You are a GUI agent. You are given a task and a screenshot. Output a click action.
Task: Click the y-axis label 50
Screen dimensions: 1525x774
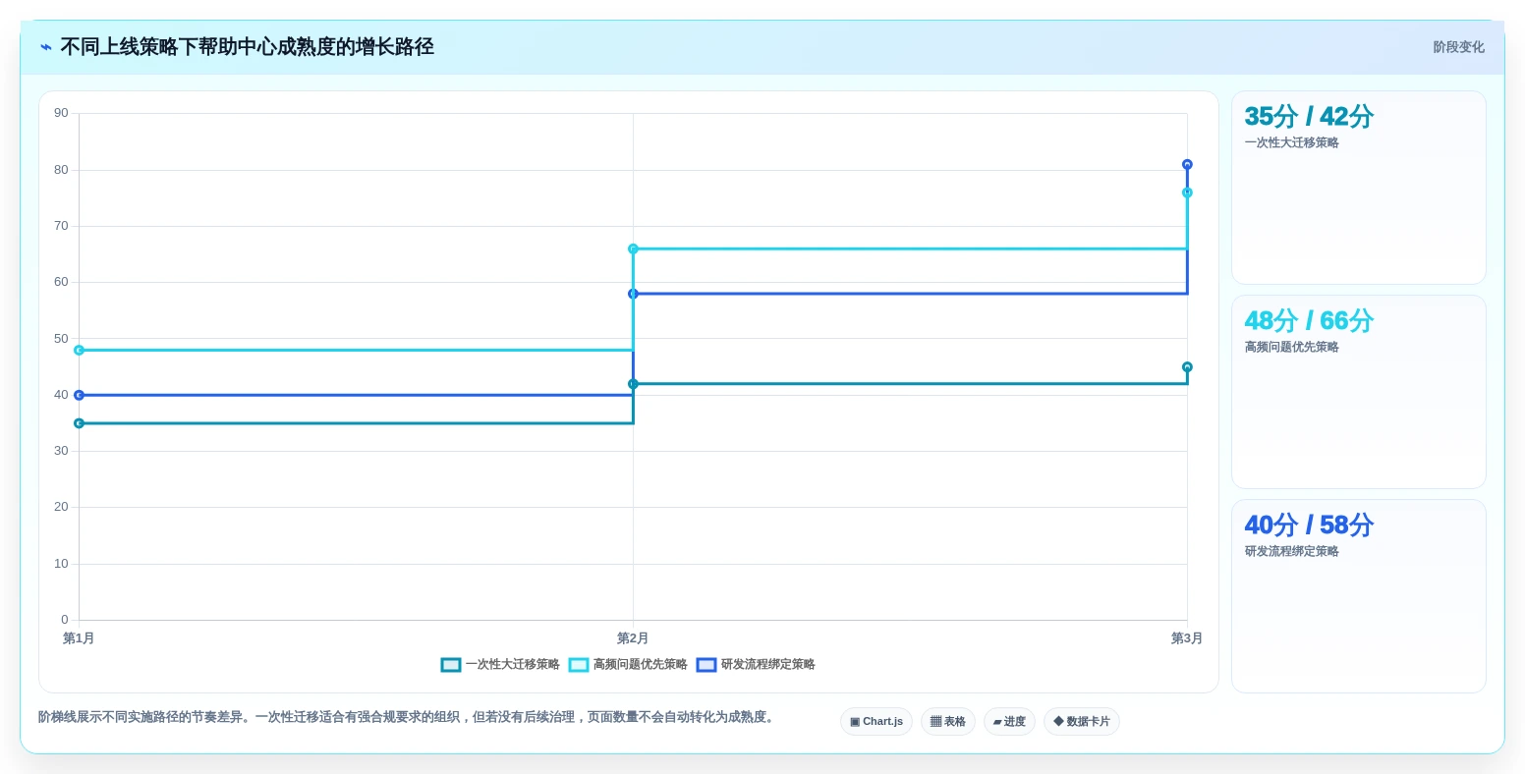tap(62, 339)
